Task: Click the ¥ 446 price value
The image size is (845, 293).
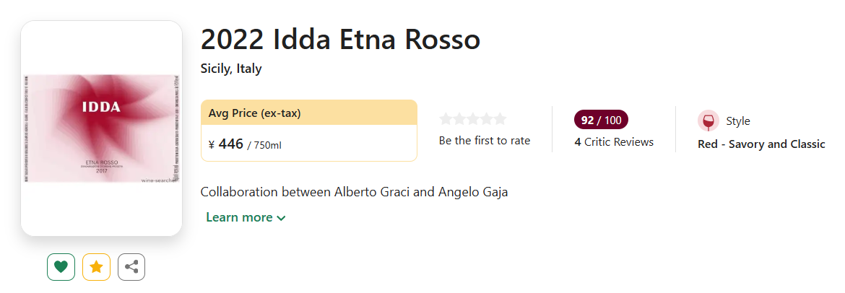Action: (x=231, y=144)
